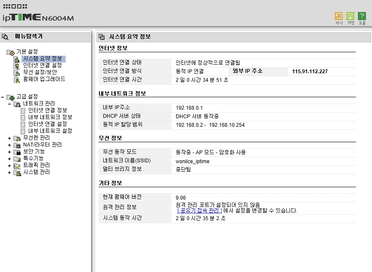Viewport: 372px width, 272px height.
Task: Click the NAT/라우터 관리 folder icon
Action: 17,145
